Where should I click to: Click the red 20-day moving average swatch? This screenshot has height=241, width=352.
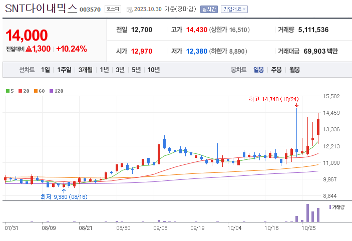[20, 91]
